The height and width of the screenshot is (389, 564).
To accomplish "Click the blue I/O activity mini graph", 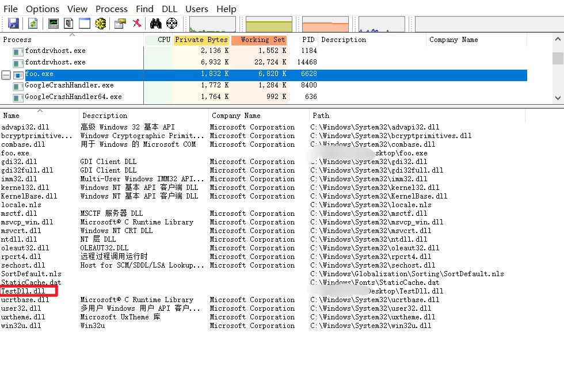I will coord(382,24).
